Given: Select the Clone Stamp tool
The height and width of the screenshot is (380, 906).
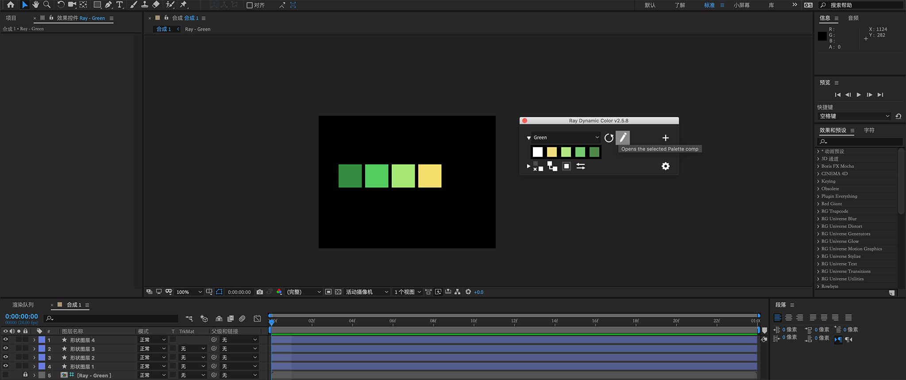Looking at the screenshot, I should pos(144,5).
